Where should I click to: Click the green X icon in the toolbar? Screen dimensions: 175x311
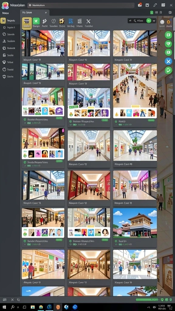coord(36,21)
